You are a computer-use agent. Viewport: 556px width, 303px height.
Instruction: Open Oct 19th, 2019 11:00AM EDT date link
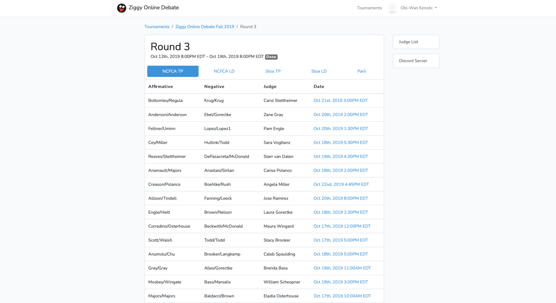click(342, 268)
